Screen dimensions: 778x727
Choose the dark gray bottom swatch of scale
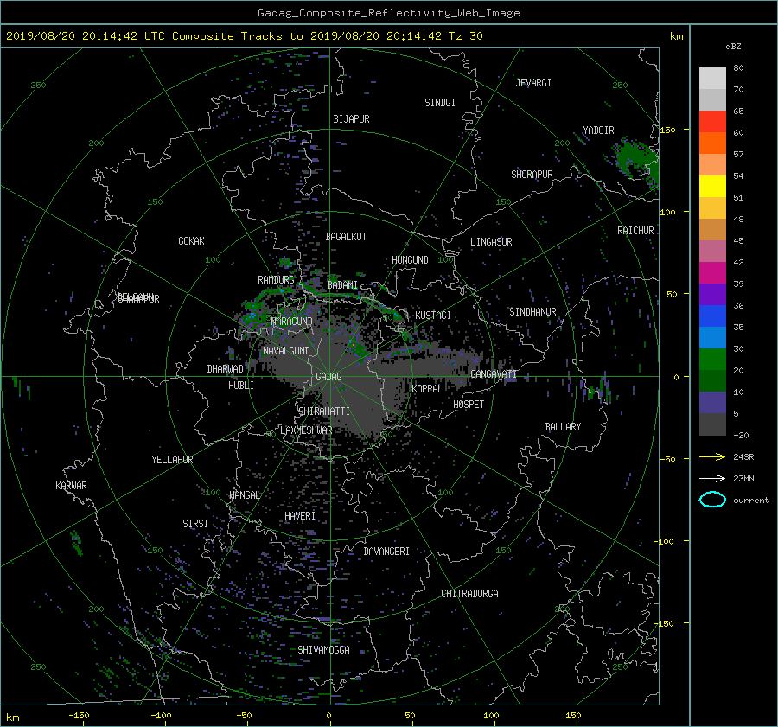(712, 424)
